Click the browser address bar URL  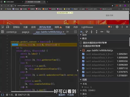[x=26, y=6]
